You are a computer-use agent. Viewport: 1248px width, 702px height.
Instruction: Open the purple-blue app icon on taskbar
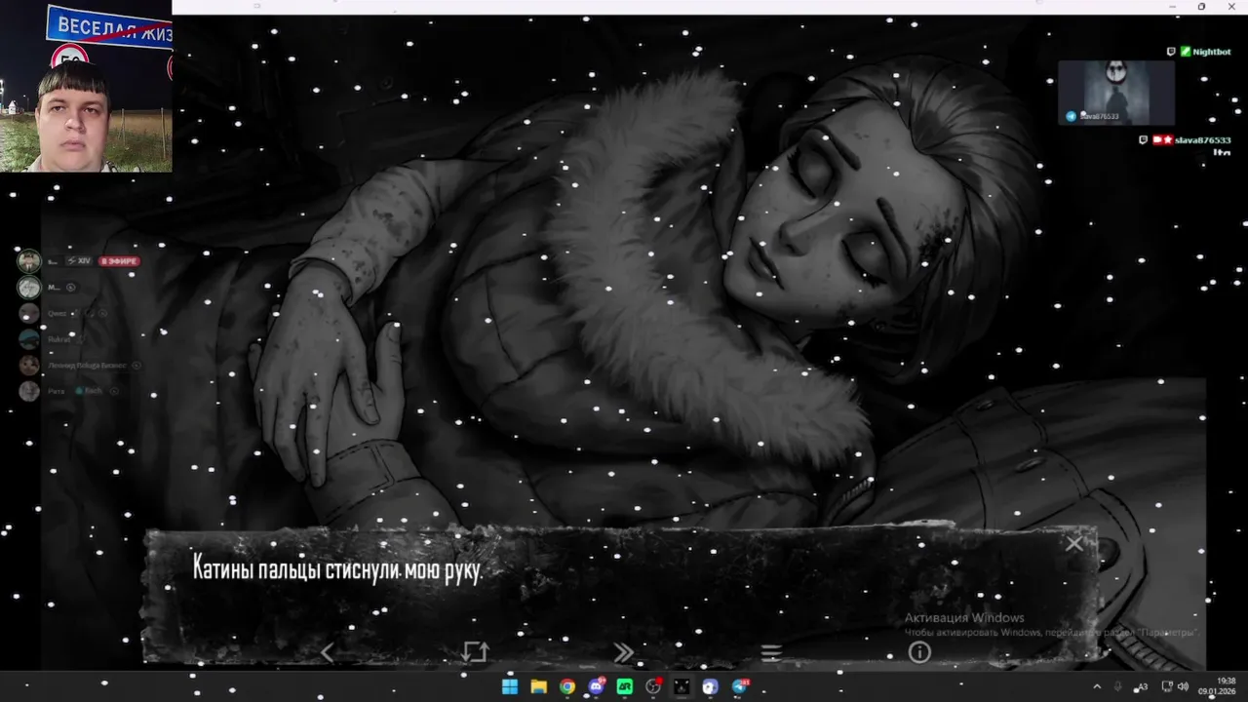tap(710, 686)
